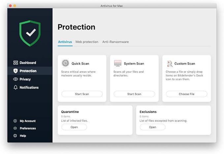The image size is (224, 154).
Task: Click the Protection sidebar icon
Action: (16, 71)
